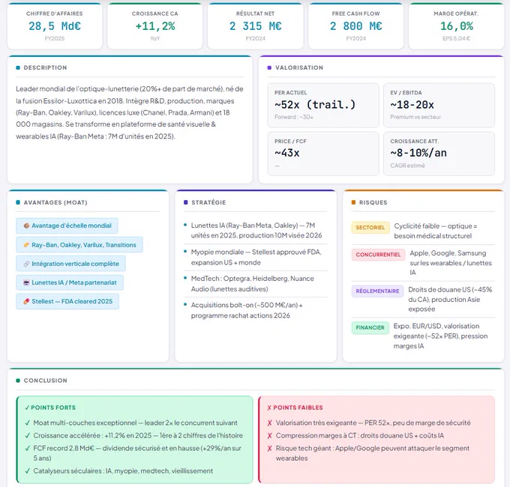Click the 'EPS 5,04 €' subtext
The image size is (510, 487).
456,38
